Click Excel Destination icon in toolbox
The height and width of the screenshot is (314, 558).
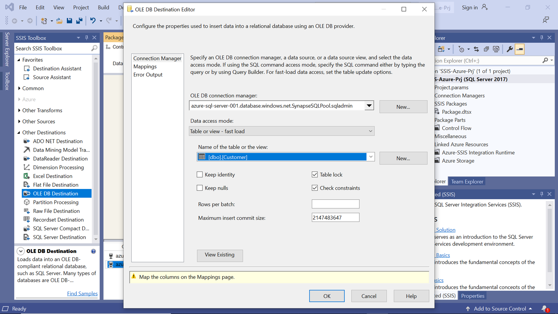pyautogui.click(x=27, y=176)
